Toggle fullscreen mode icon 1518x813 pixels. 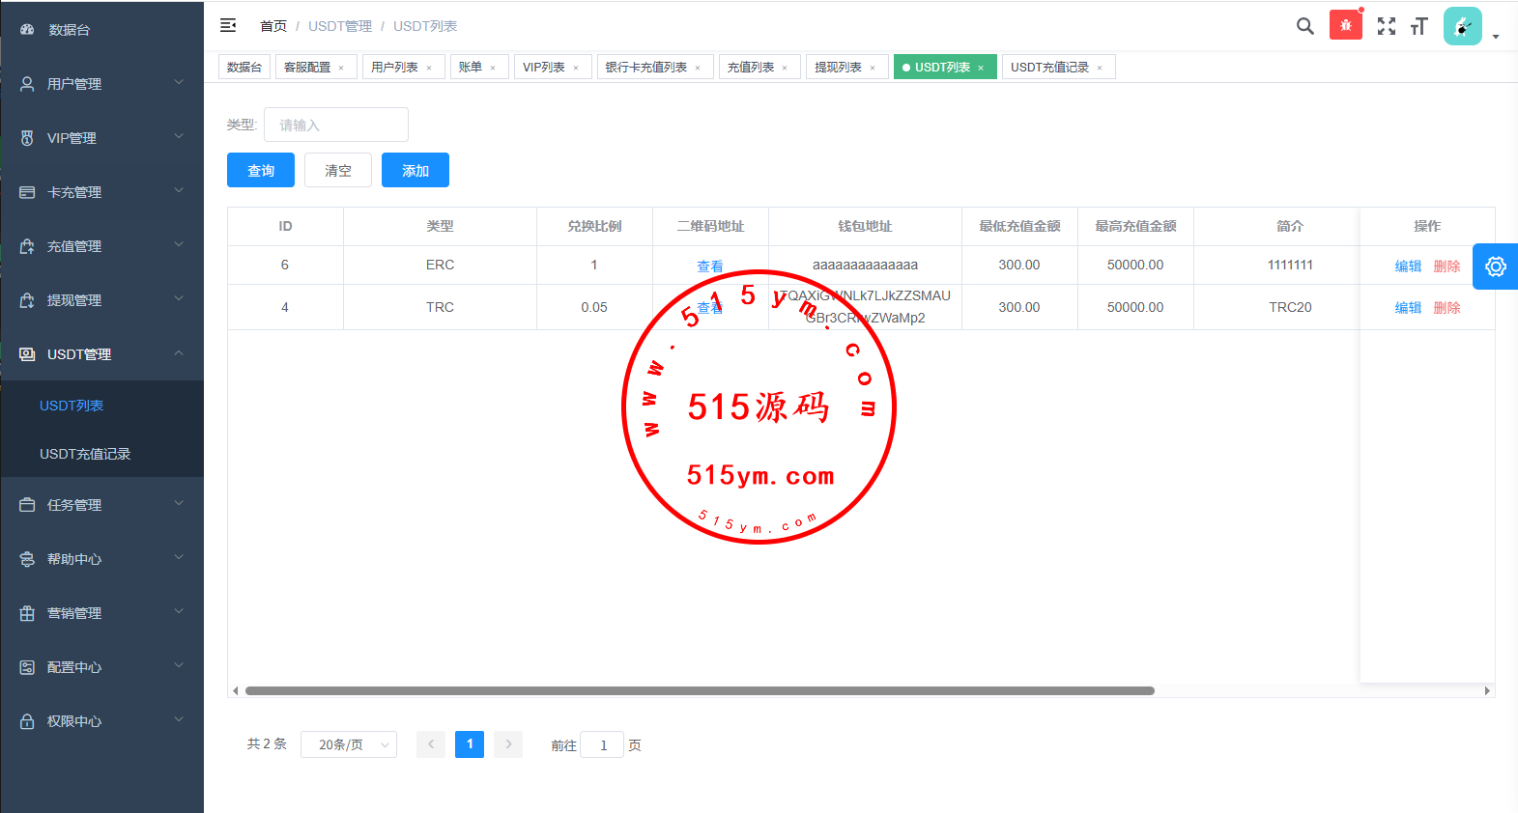tap(1386, 26)
